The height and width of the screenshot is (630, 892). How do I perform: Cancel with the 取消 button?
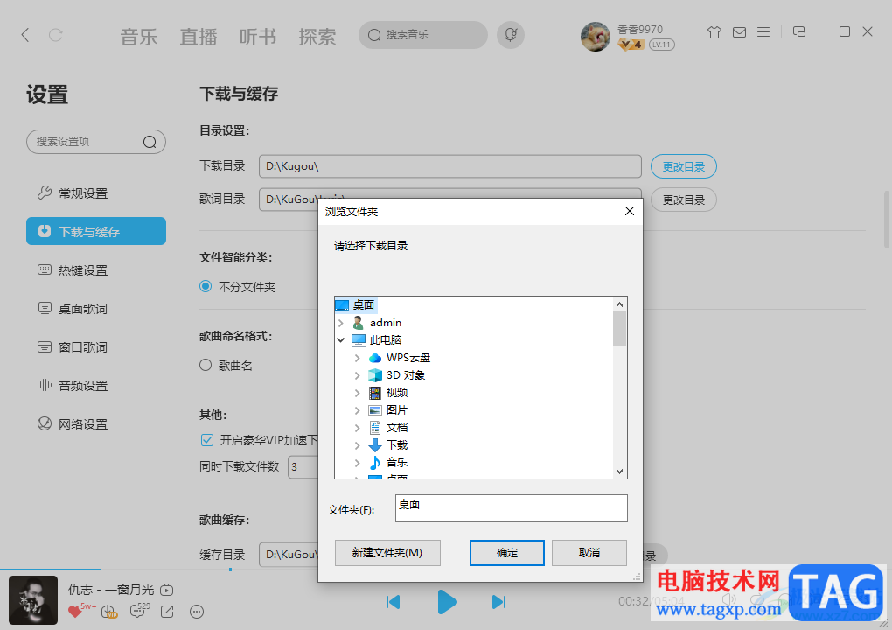[x=589, y=553]
